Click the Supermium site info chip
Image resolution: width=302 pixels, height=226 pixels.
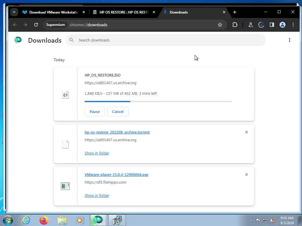[x=55, y=25]
